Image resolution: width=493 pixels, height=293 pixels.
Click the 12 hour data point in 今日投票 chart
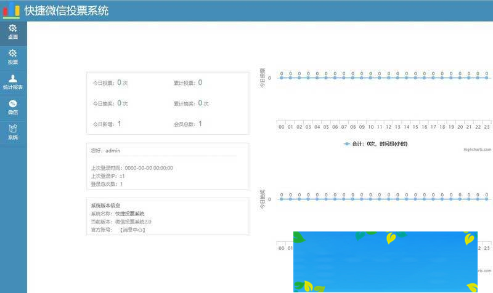(x=388, y=78)
